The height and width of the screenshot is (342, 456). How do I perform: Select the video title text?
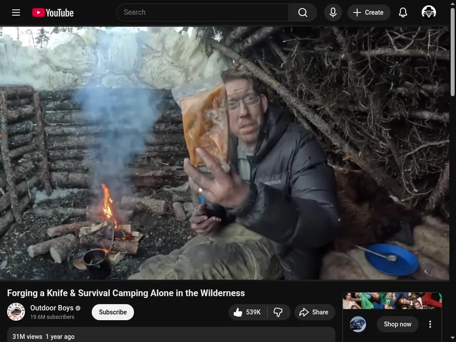[126, 293]
